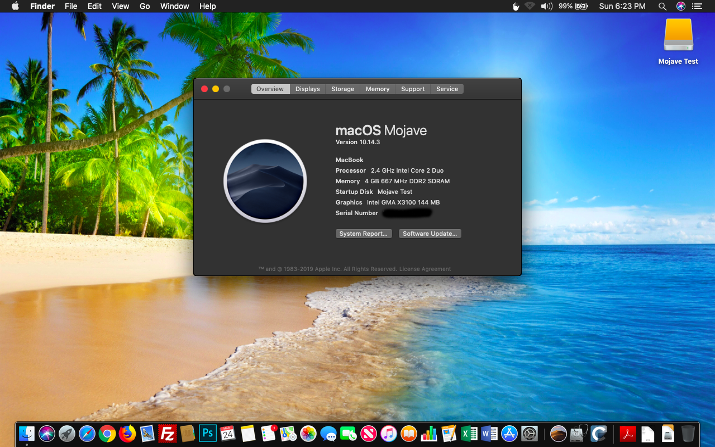The image size is (715, 447).
Task: Open Photos app in Dock
Action: tap(308, 434)
